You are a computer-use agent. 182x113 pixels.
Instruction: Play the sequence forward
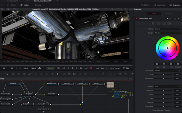[x=77, y=68]
